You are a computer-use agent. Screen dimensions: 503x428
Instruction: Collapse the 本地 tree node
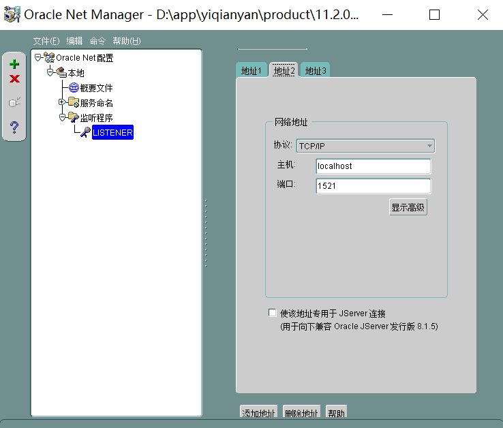[x=50, y=72]
